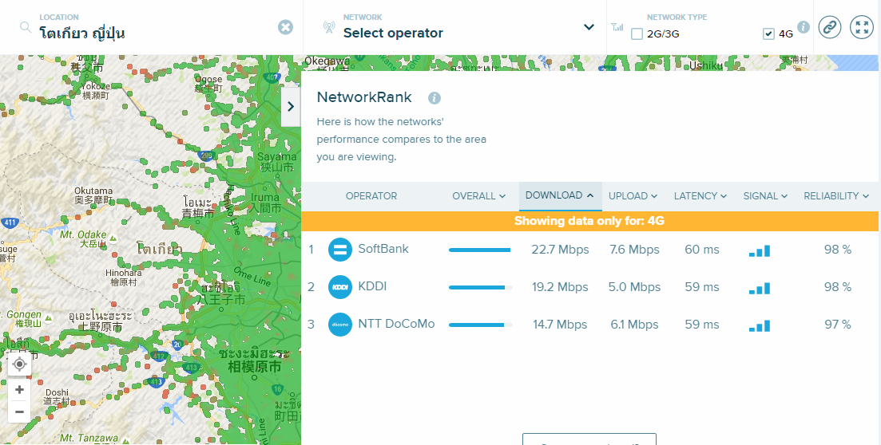The width and height of the screenshot is (881, 445).
Task: Uncheck the 4G network type checkbox
Action: [768, 33]
